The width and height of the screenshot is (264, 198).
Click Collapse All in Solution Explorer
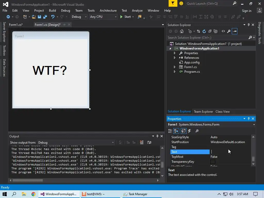(210, 31)
